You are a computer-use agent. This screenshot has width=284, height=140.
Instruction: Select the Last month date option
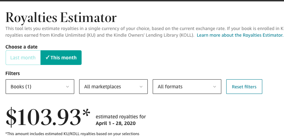click(23, 58)
